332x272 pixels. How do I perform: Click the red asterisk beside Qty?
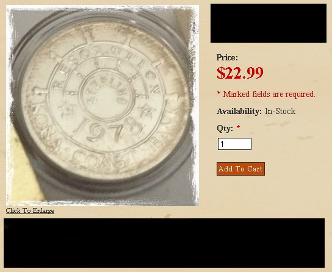pos(238,127)
